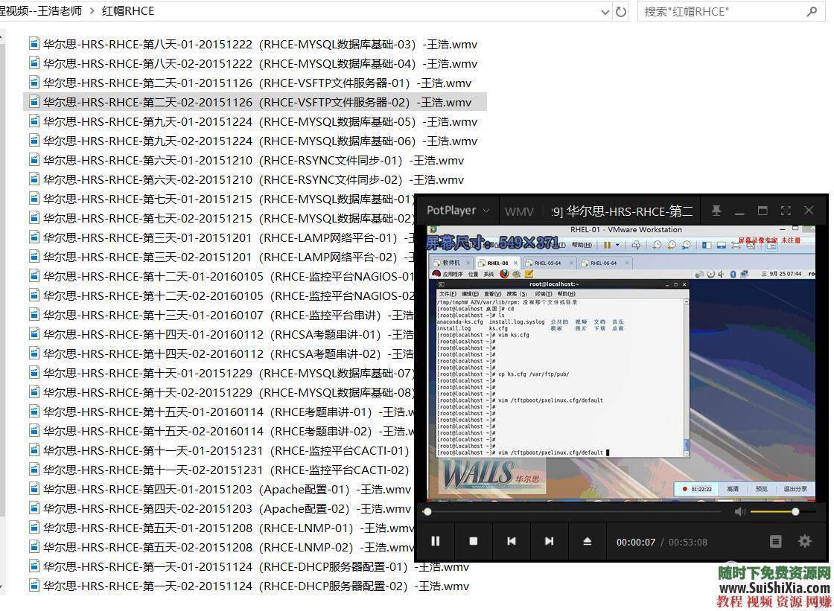Open the PotPlayer main menu dropdown
Viewport: 834px width, 611px height.
(486, 211)
